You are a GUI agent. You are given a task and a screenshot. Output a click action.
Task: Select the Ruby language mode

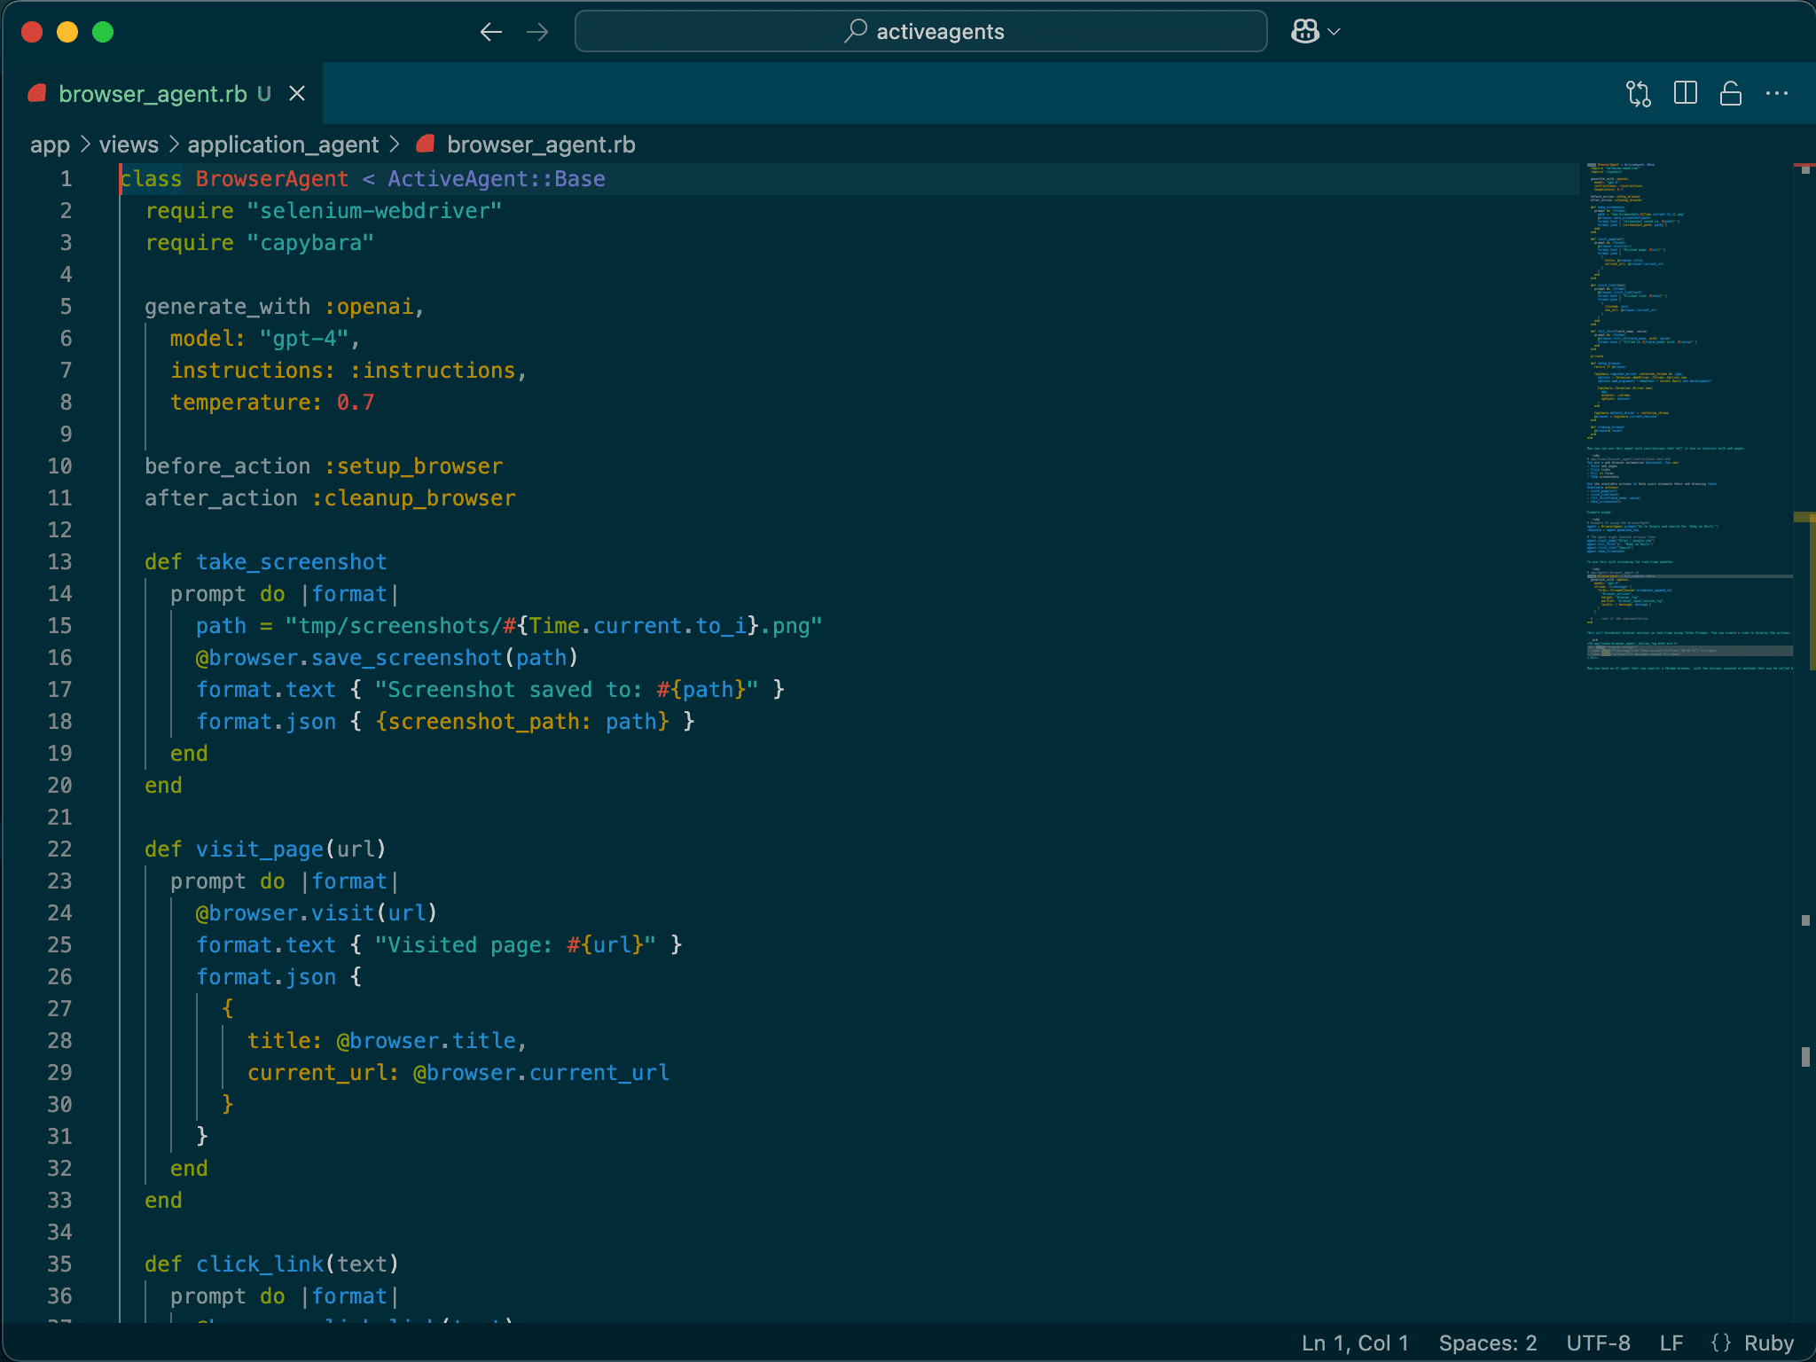[x=1768, y=1342]
